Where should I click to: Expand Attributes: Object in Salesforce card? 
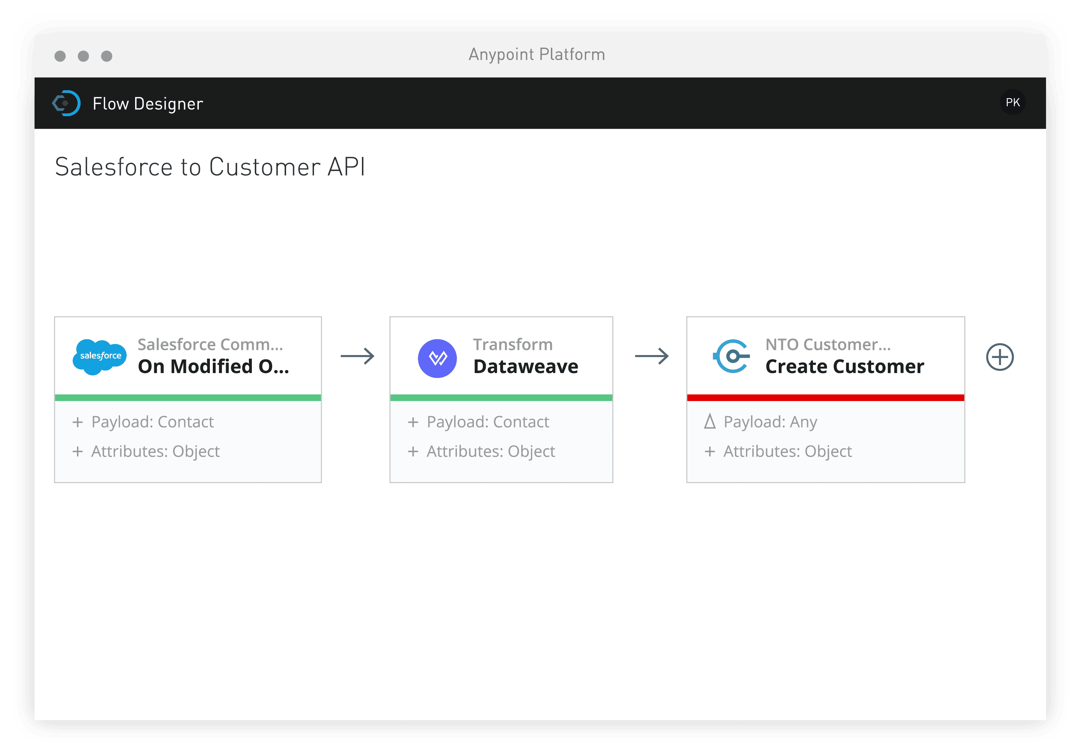point(78,451)
